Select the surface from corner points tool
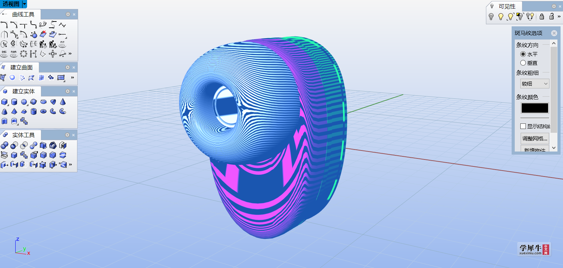Screen dimensions: 563x268 (3, 78)
